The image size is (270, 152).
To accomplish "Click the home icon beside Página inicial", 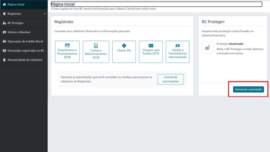I will pyautogui.click(x=4, y=4).
